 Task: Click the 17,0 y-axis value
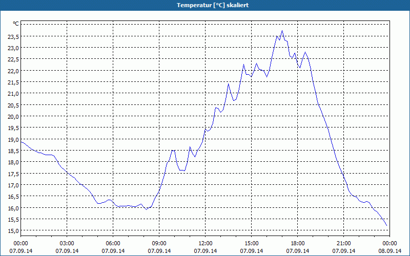[13, 185]
